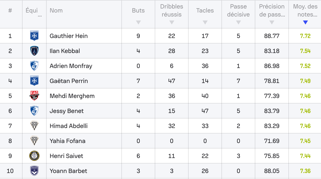Sort by Précision de passes arrow
This screenshot has height=179, width=321.
point(272,22)
